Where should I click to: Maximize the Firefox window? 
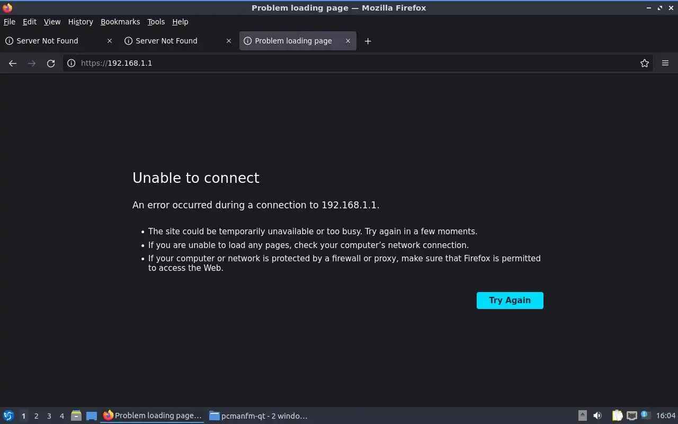[660, 8]
